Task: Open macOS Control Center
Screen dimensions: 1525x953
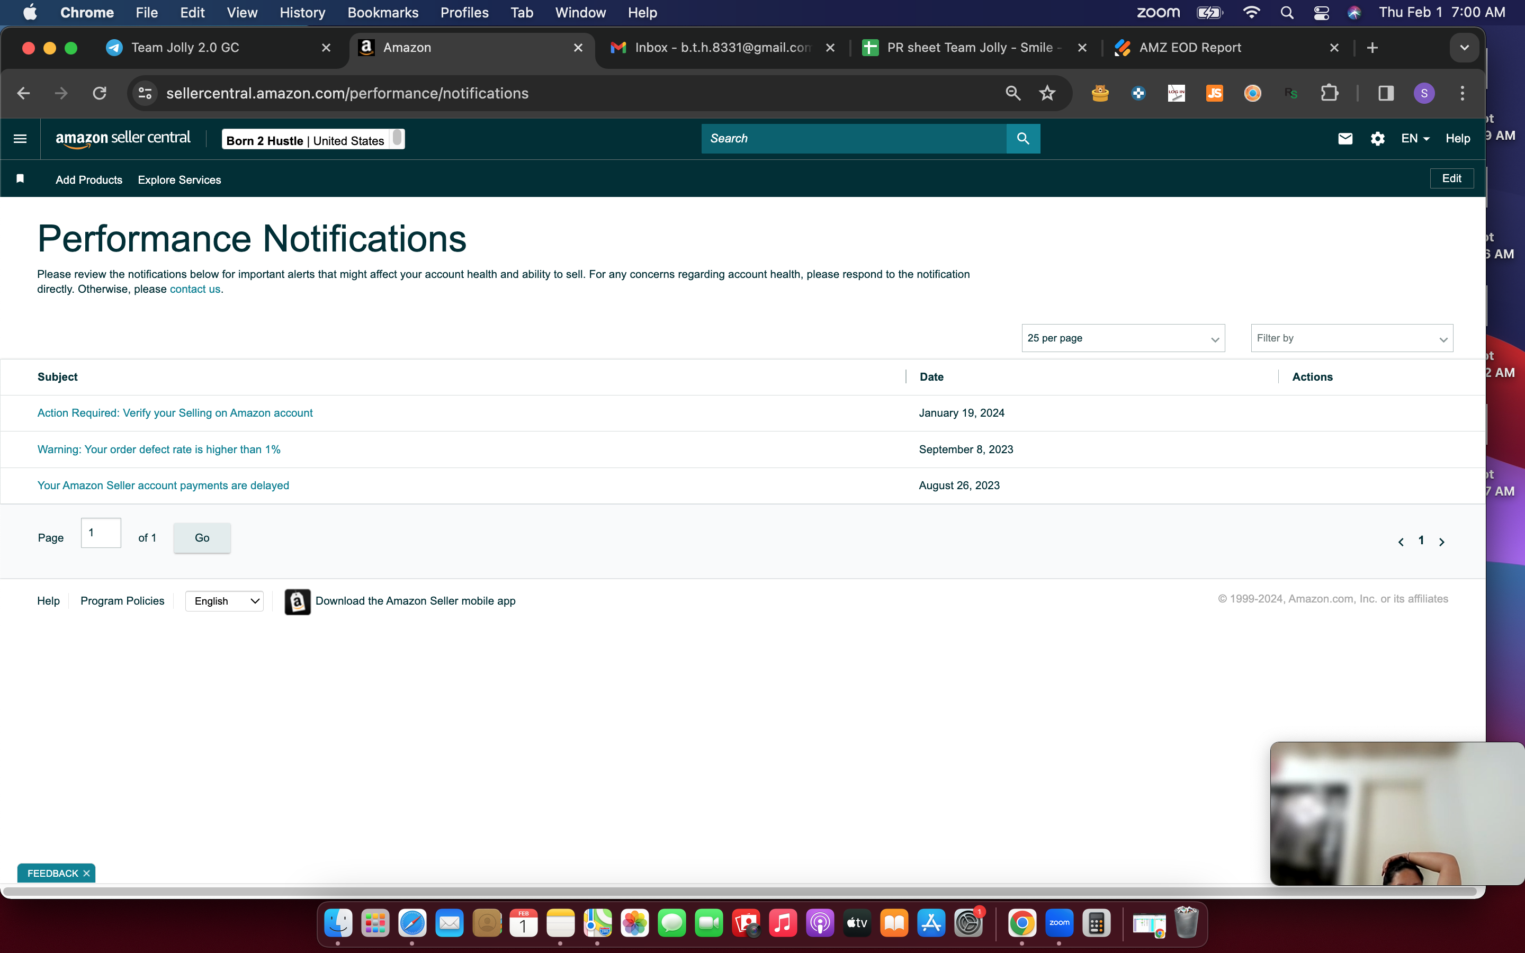Action: coord(1322,13)
